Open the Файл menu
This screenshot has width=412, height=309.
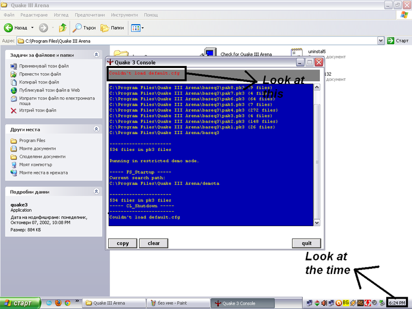9,15
